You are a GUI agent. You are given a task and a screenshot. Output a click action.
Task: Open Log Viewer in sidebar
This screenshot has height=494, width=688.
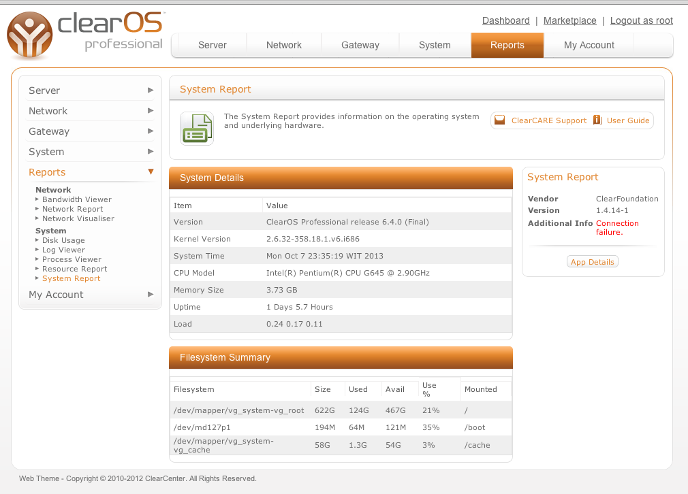pyautogui.click(x=63, y=250)
